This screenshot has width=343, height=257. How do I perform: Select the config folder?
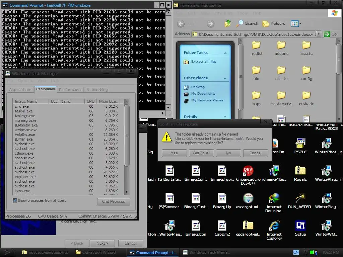pyautogui.click(x=306, y=73)
